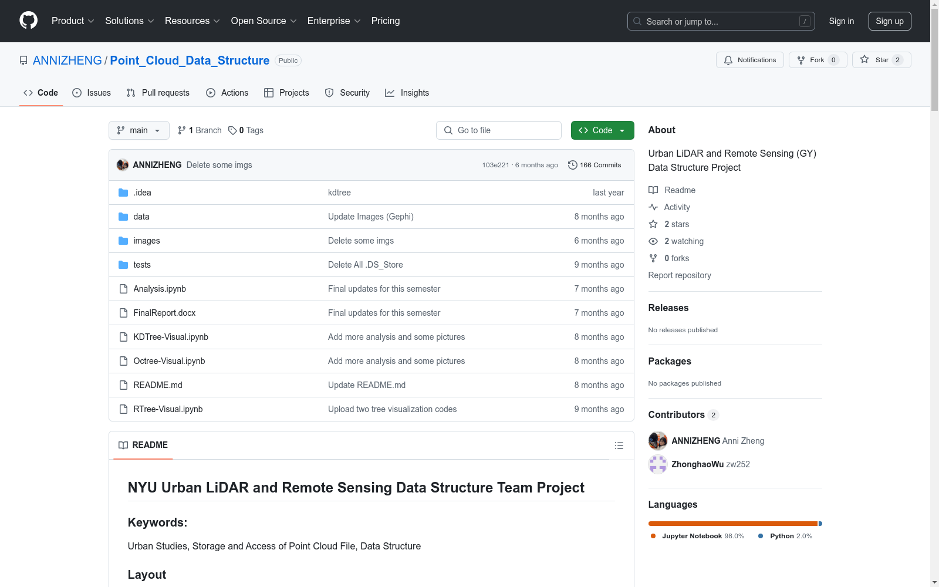Click the Python 2.0% language link

[x=785, y=536]
